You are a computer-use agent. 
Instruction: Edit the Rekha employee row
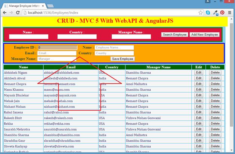[x=199, y=124]
